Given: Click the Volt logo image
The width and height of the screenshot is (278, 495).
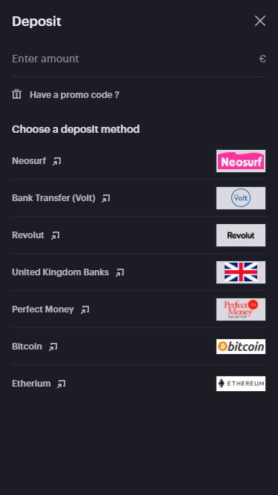Looking at the screenshot, I should click(241, 198).
